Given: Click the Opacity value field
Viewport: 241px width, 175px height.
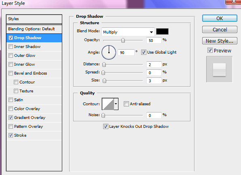Looking at the screenshot, I should [x=154, y=40].
